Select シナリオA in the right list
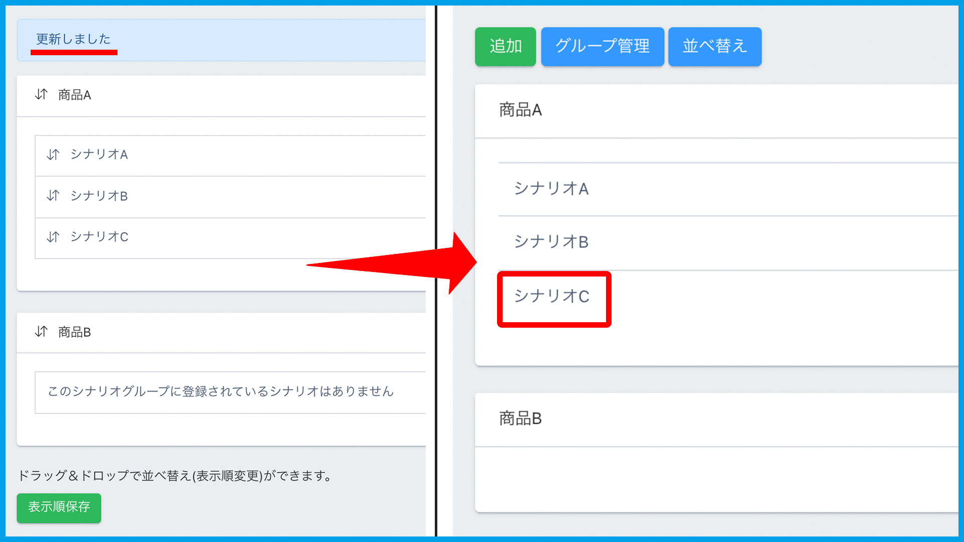 point(551,189)
